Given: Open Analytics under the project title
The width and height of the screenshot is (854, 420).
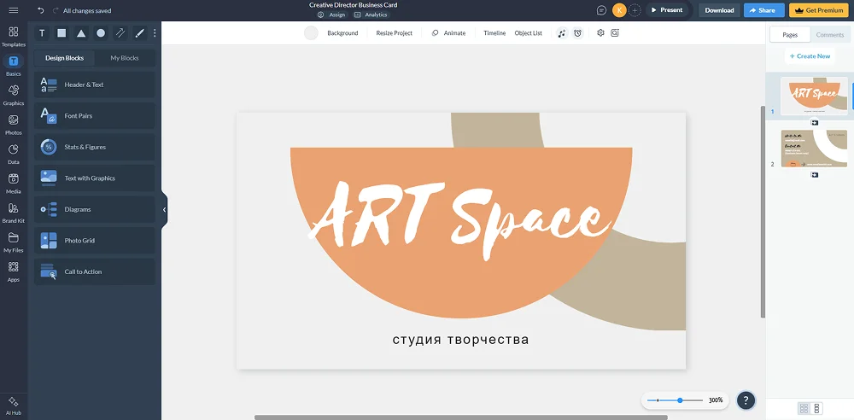Looking at the screenshot, I should [x=371, y=15].
